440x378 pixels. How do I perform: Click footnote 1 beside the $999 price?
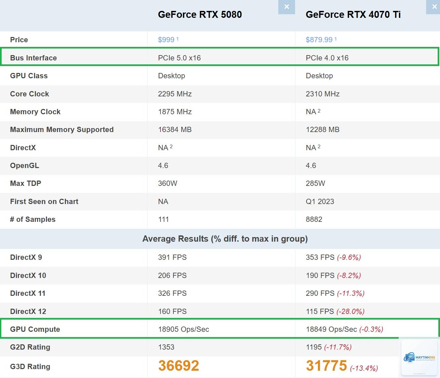pos(177,39)
